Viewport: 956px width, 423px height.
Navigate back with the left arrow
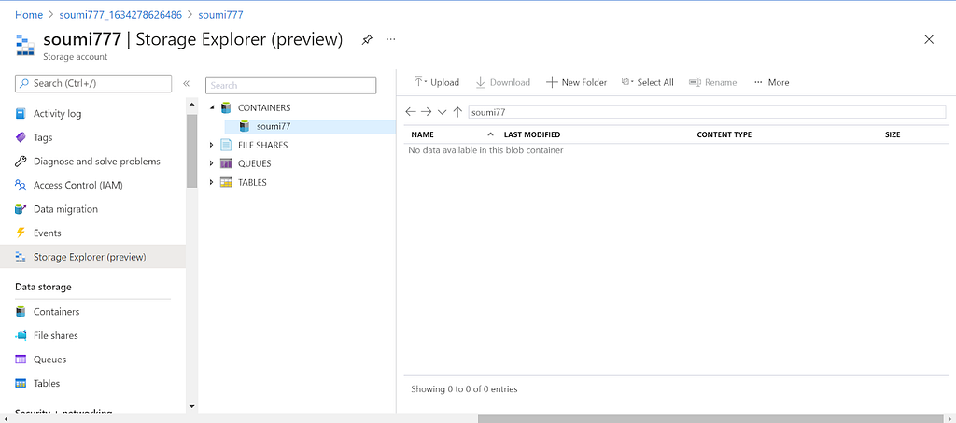[x=411, y=111]
